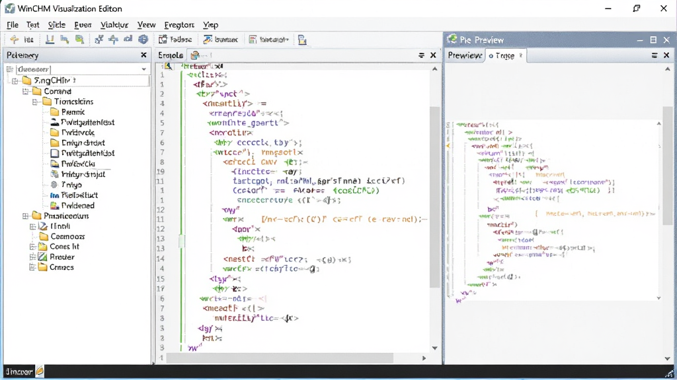Select the blue 'fm' icon in the tree

click(54, 195)
